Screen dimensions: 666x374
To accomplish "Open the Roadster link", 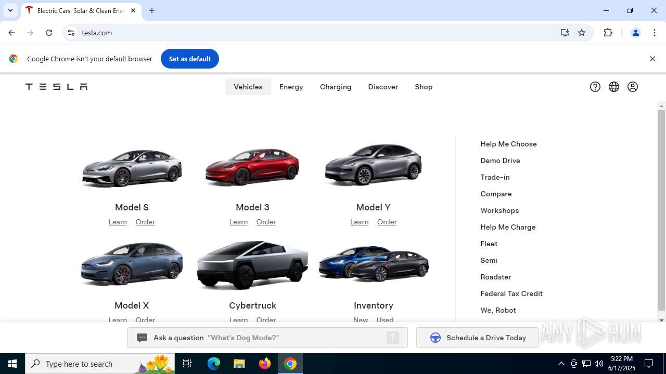I will [496, 277].
